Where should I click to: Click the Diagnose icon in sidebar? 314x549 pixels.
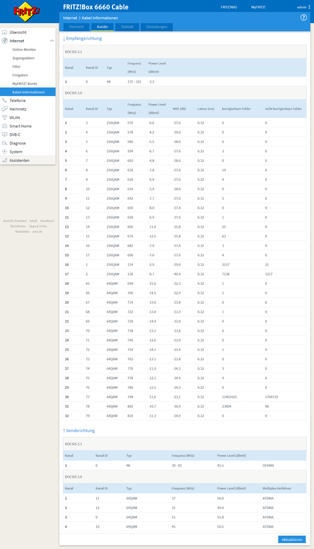pyautogui.click(x=4, y=143)
